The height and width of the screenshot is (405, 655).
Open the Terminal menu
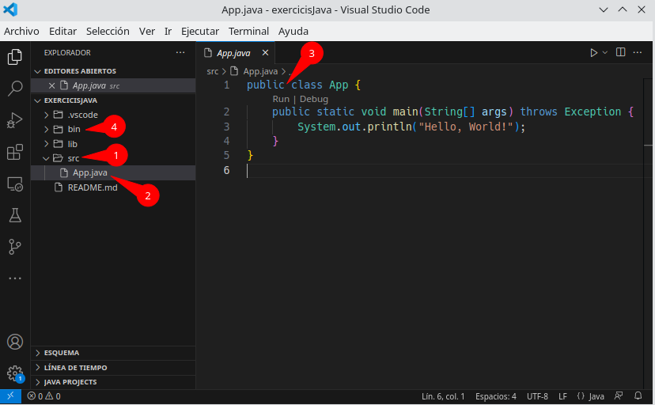point(248,32)
